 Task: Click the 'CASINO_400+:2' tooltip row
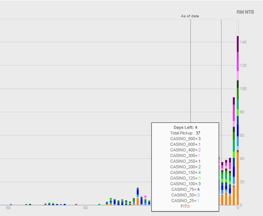[x=185, y=150]
